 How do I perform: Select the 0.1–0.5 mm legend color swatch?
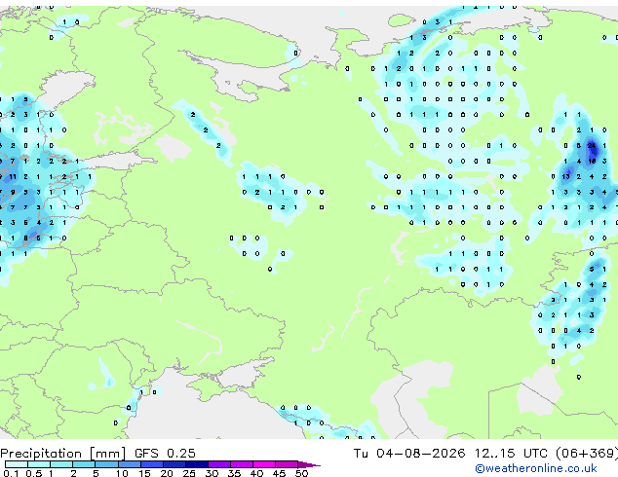pyautogui.click(x=17, y=464)
